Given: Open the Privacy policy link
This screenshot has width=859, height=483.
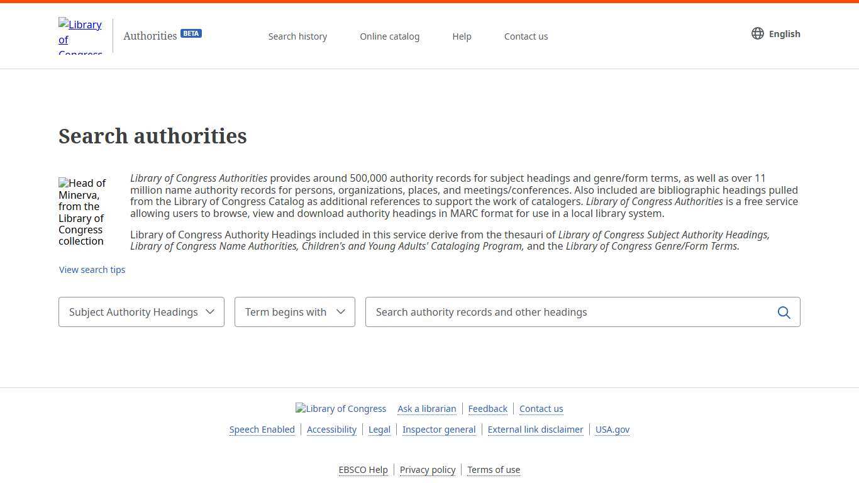Looking at the screenshot, I should pos(428,470).
